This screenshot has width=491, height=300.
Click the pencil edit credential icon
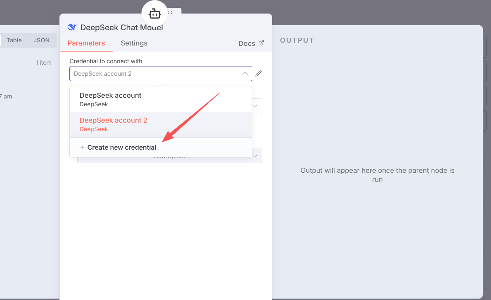coord(259,74)
